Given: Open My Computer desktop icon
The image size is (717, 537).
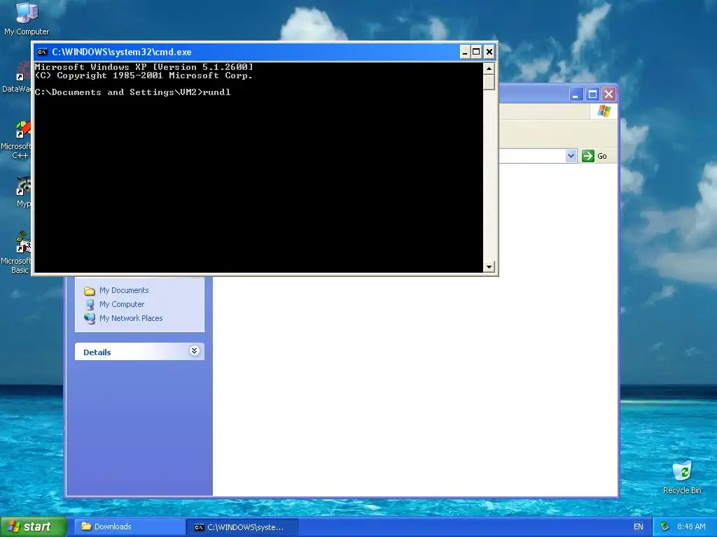Looking at the screenshot, I should (27, 18).
